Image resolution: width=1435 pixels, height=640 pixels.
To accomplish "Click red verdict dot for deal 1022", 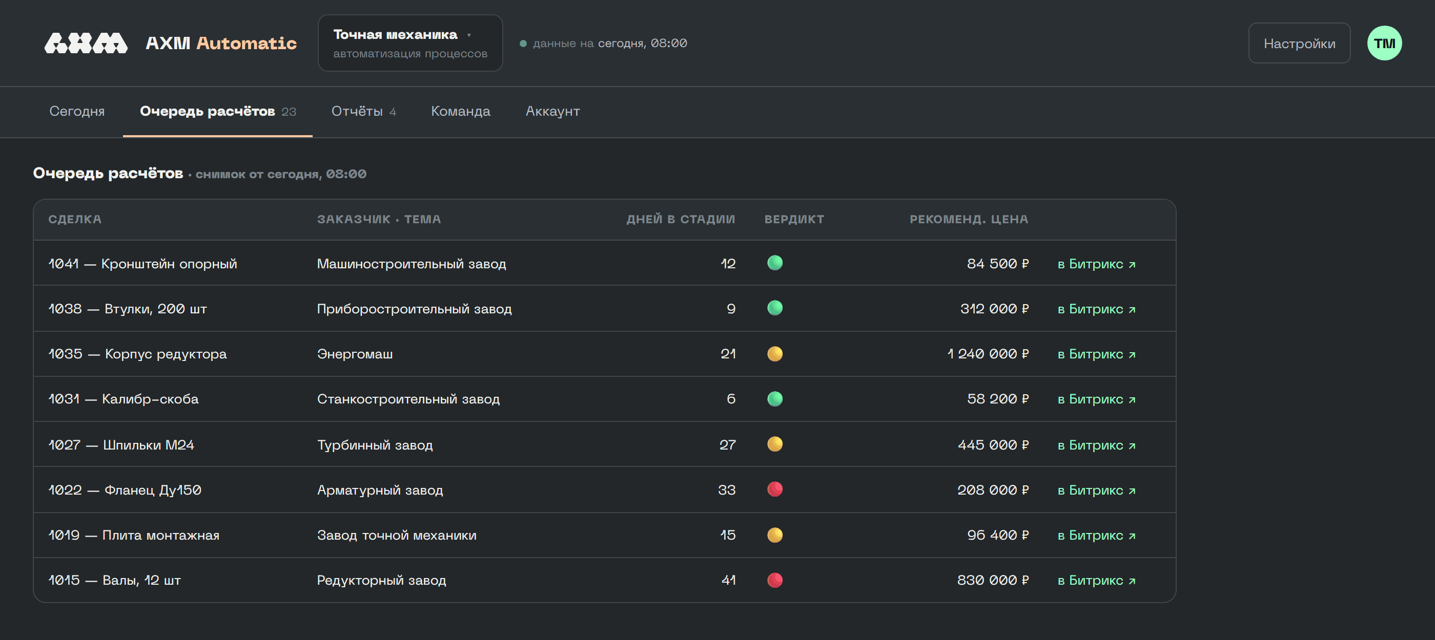I will (774, 489).
